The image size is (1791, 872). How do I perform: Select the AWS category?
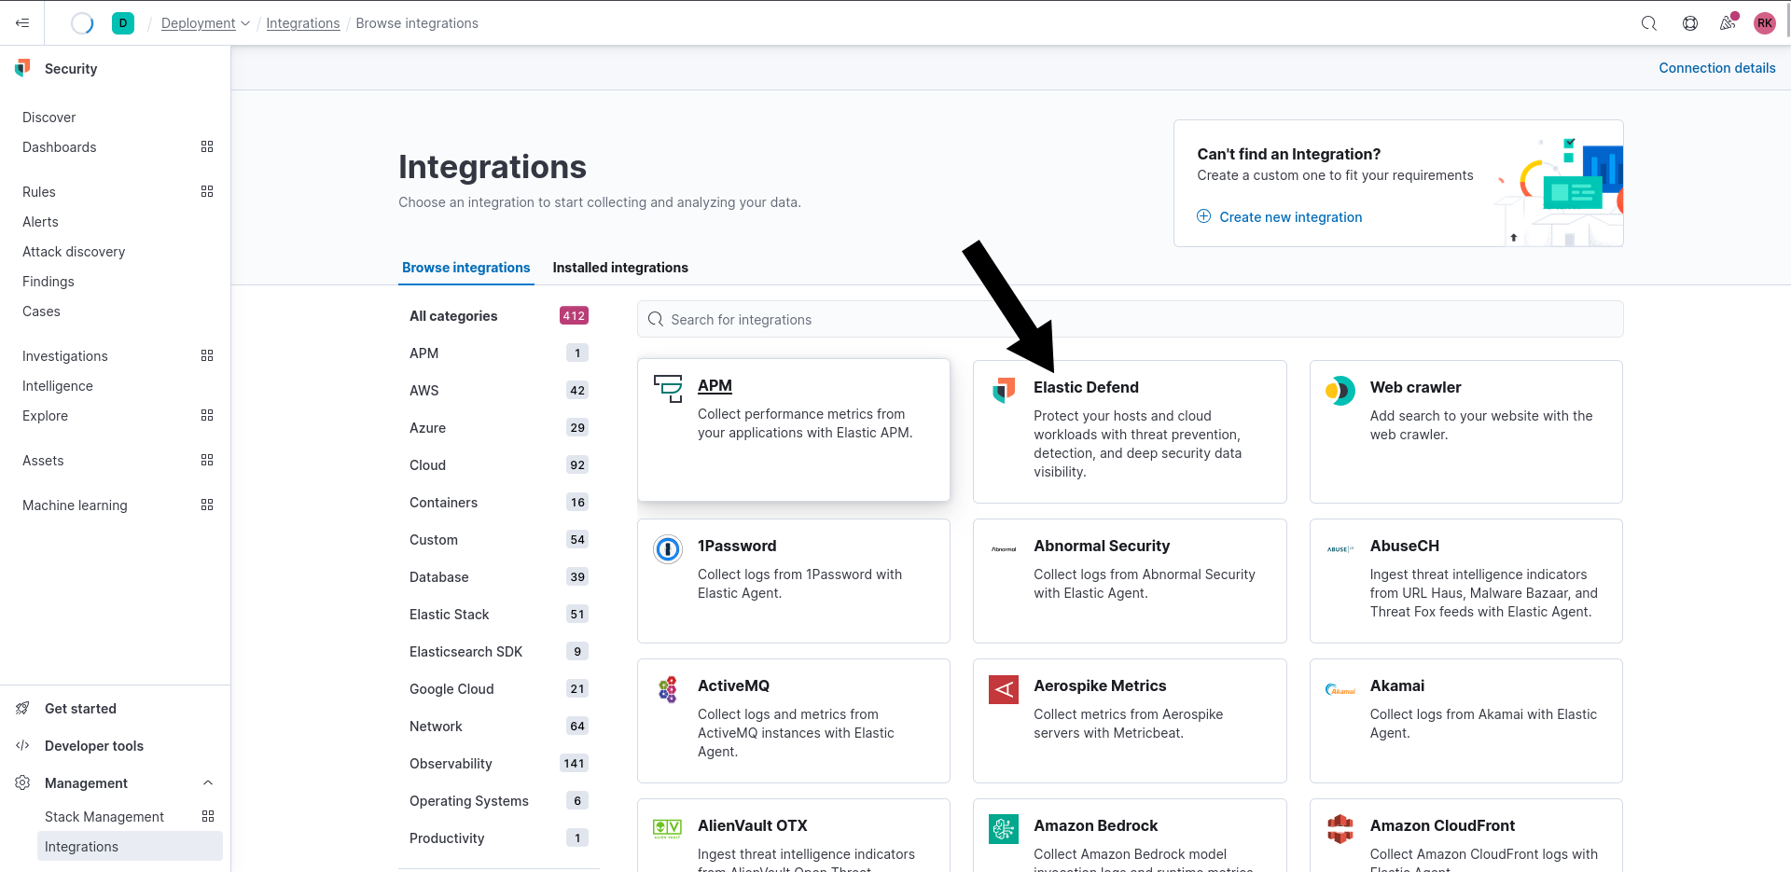coord(499,391)
